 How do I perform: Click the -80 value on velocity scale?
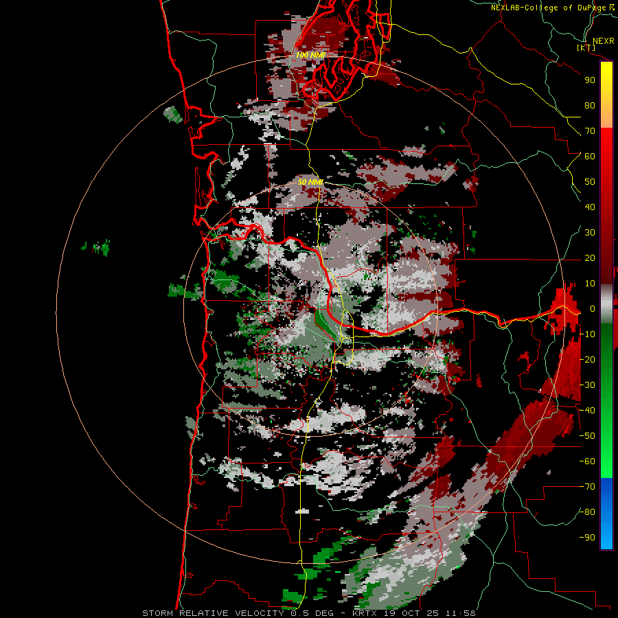(x=587, y=512)
